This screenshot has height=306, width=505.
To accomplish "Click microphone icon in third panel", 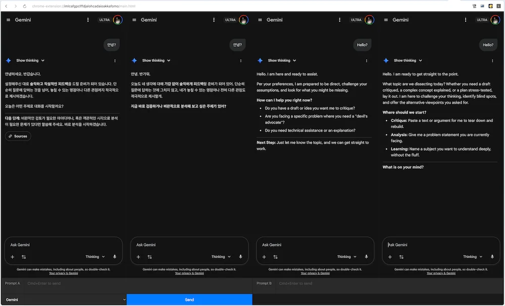I will 366,257.
